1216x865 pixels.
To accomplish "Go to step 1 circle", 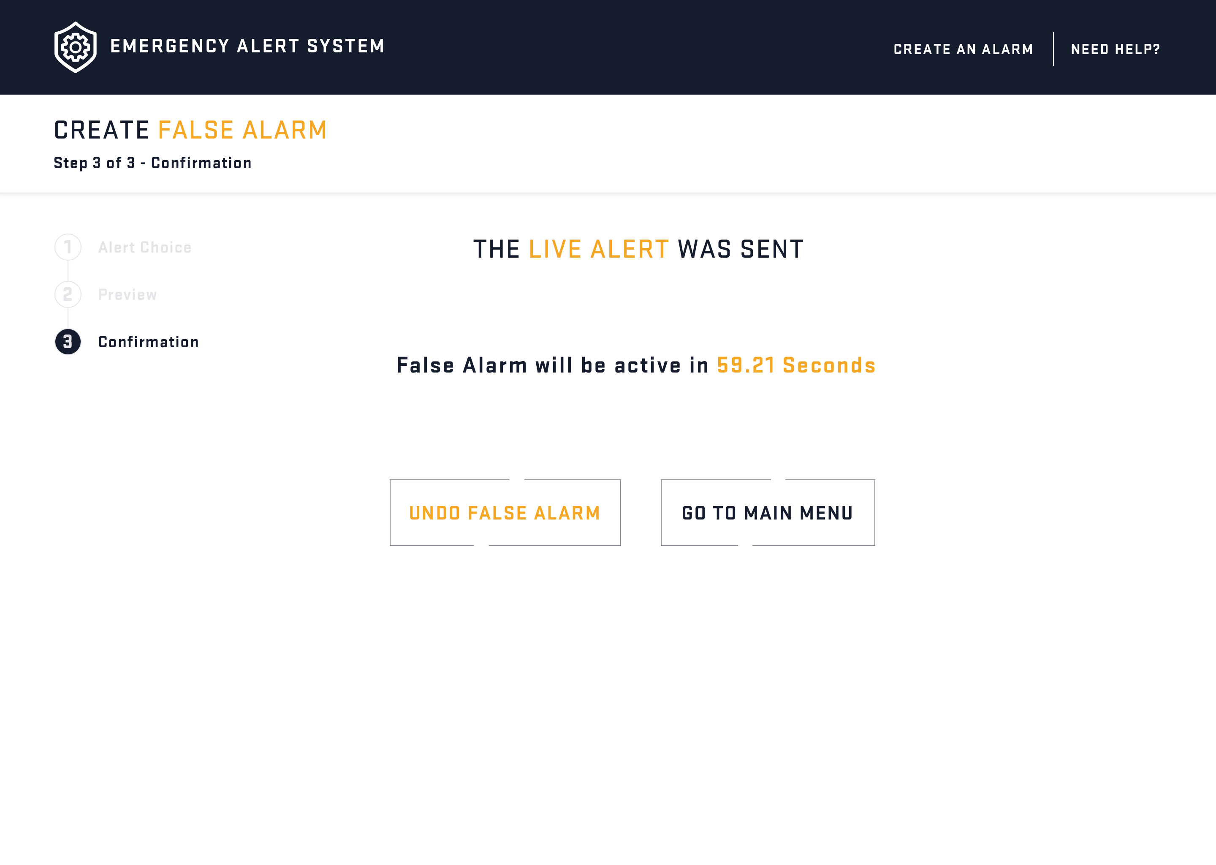I will pyautogui.click(x=68, y=247).
